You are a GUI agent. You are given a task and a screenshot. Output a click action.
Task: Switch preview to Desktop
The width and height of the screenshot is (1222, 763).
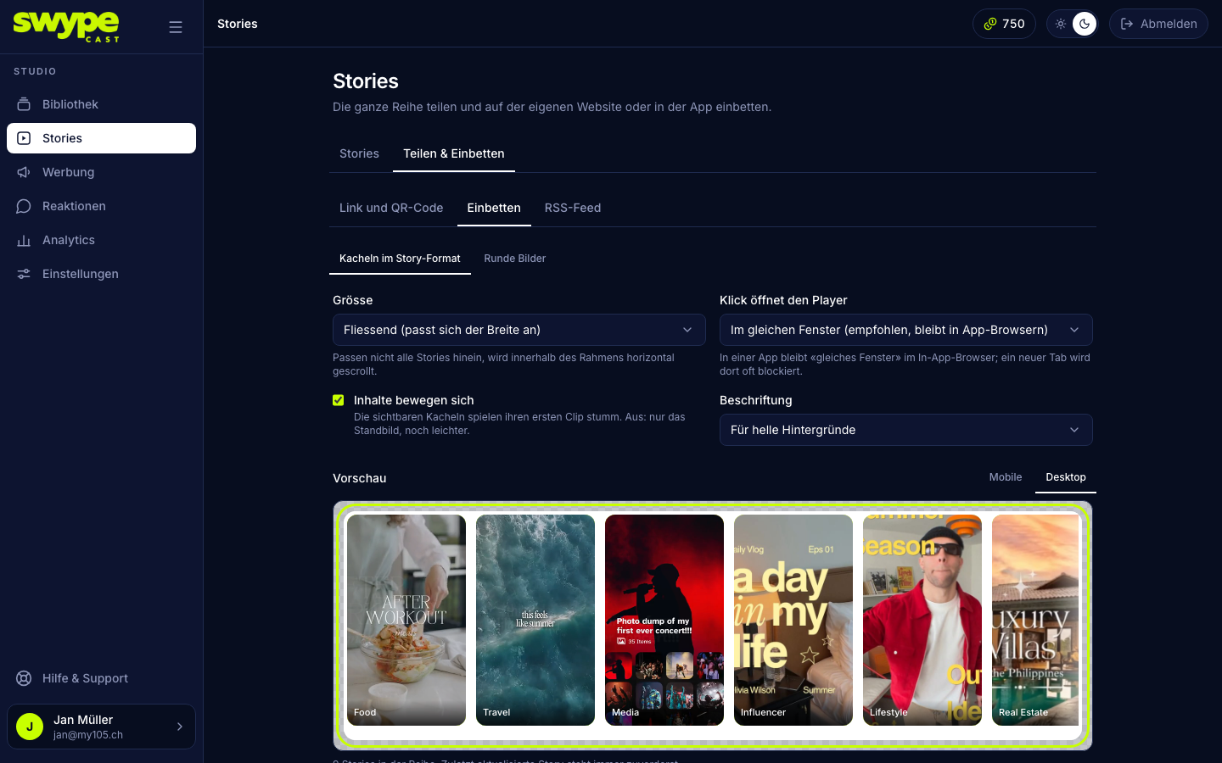pos(1066,477)
